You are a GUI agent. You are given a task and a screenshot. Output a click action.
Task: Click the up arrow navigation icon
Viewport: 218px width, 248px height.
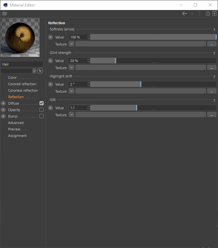(199, 14)
